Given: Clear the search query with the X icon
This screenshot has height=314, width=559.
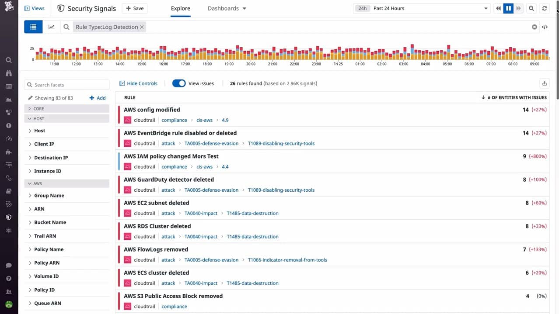Looking at the screenshot, I should pos(535,27).
